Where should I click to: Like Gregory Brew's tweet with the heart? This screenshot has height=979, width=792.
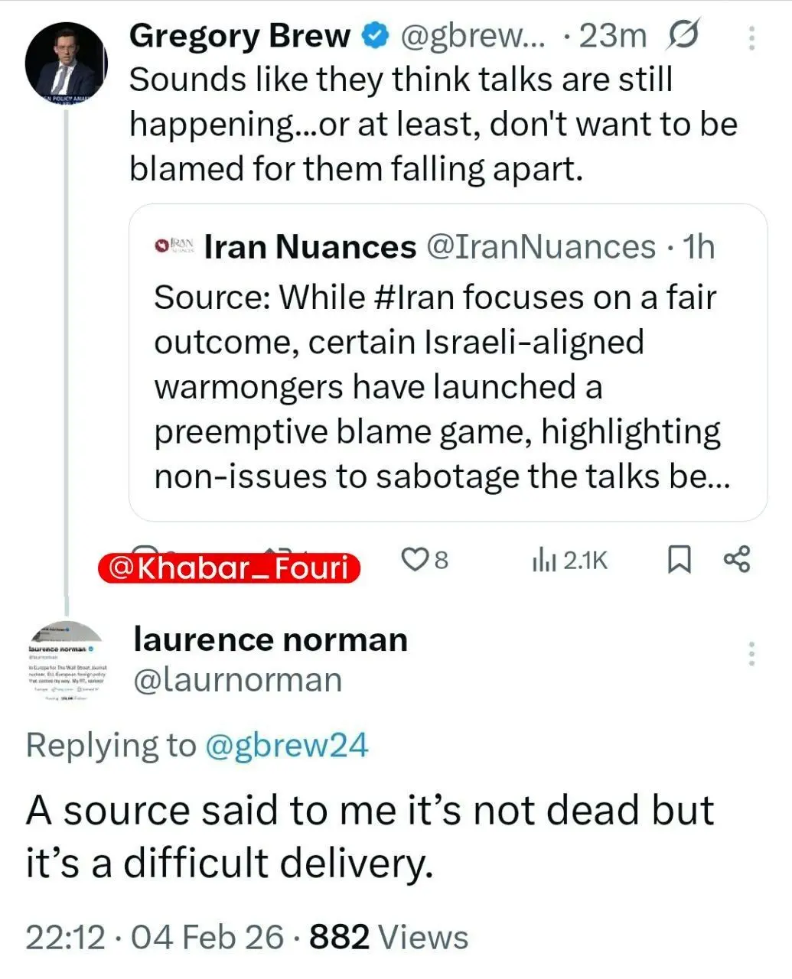414,561
